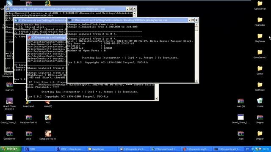The width and height of the screenshot is (271, 152).
Task: Switch to taskbar console button with red icon
Action: pos(197,149)
